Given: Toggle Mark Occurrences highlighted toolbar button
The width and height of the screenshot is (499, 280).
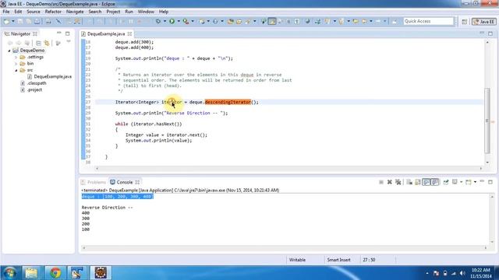Looking at the screenshot, I should (272, 21).
